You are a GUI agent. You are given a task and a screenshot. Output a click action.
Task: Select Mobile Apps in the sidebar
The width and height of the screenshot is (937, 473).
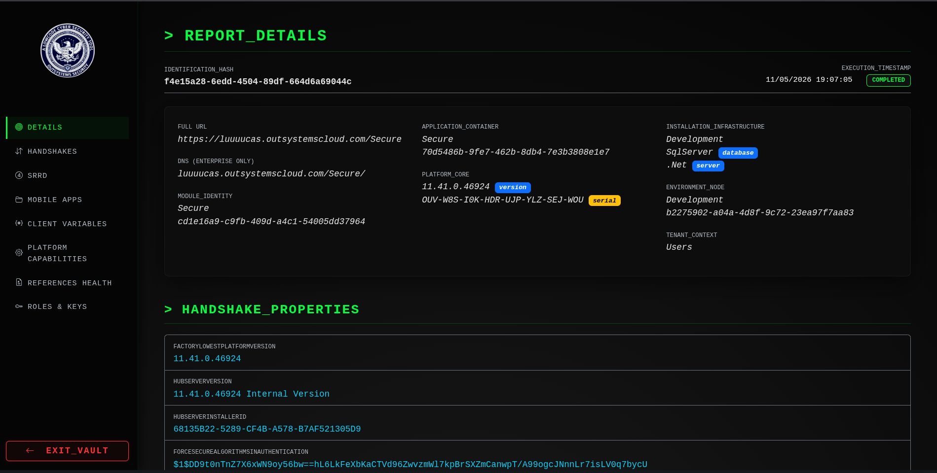67,200
